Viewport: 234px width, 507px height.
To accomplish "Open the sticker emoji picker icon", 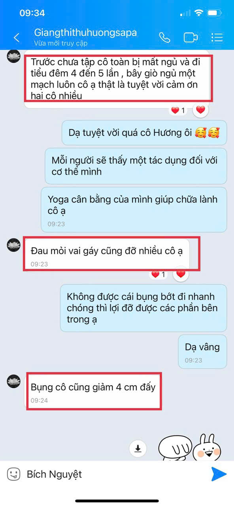I will (13, 474).
